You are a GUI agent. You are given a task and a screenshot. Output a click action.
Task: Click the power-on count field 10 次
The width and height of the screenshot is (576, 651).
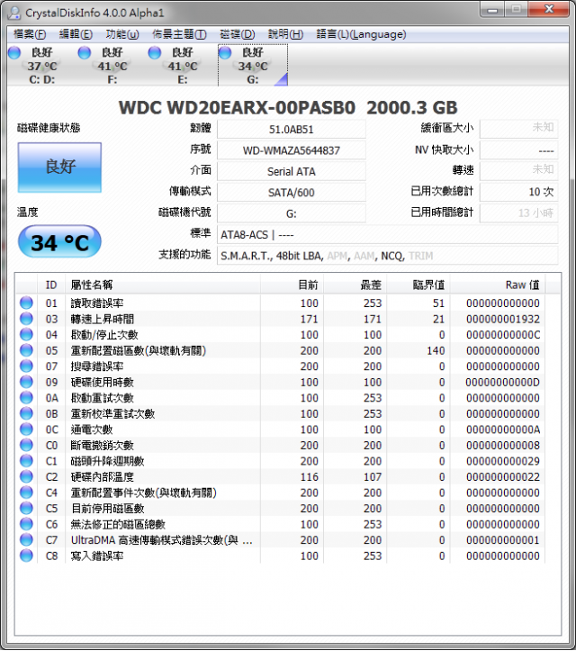518,192
